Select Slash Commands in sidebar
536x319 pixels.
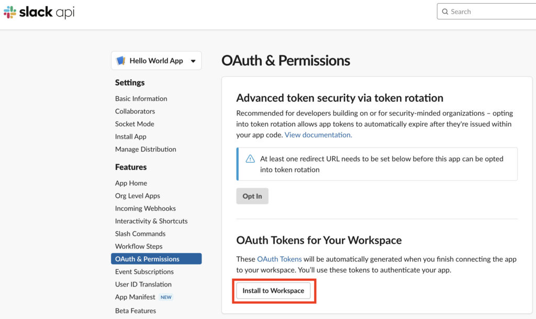click(140, 234)
